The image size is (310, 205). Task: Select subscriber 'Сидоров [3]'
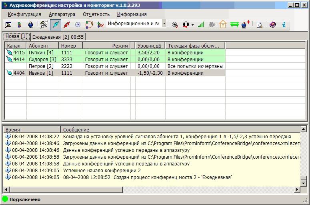coord(42,60)
